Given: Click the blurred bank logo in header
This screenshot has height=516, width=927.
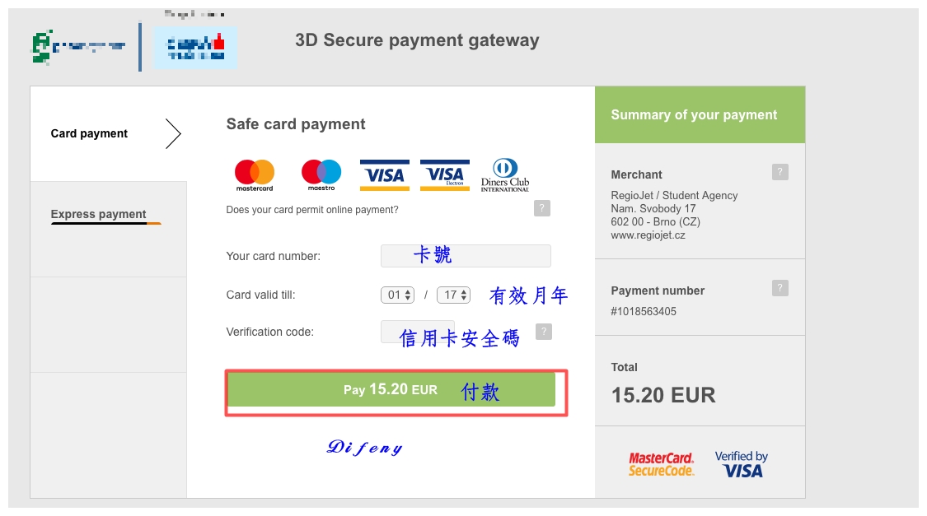Looking at the screenshot, I should pos(195,47).
